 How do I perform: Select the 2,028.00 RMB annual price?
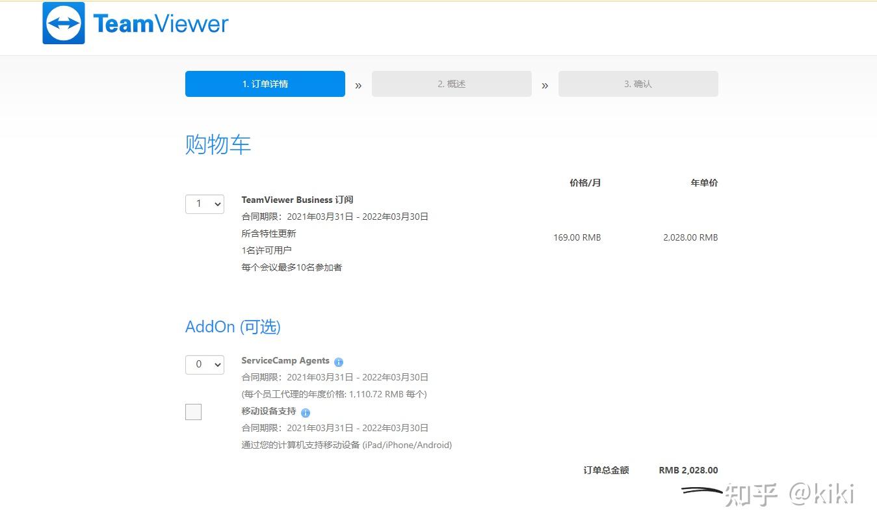click(x=690, y=237)
